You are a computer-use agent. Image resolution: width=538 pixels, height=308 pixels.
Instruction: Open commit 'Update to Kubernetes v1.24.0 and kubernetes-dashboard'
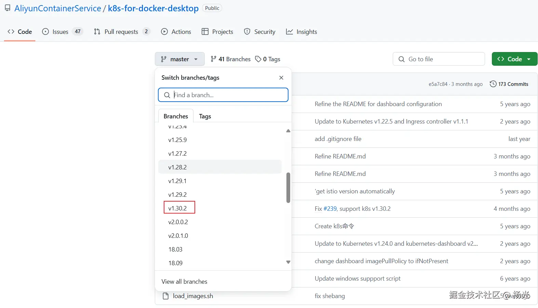tap(396, 244)
